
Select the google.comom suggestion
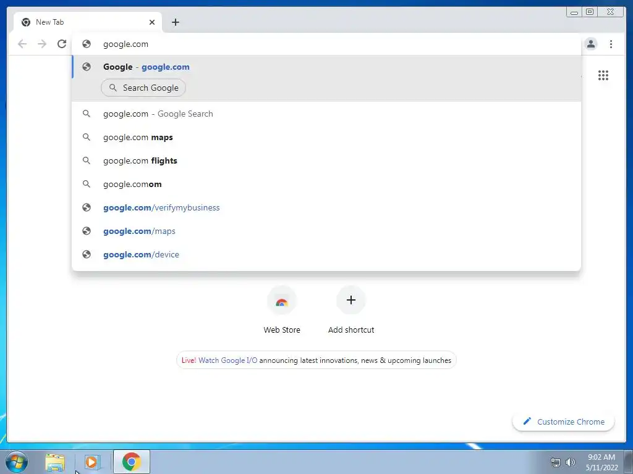[x=326, y=184]
